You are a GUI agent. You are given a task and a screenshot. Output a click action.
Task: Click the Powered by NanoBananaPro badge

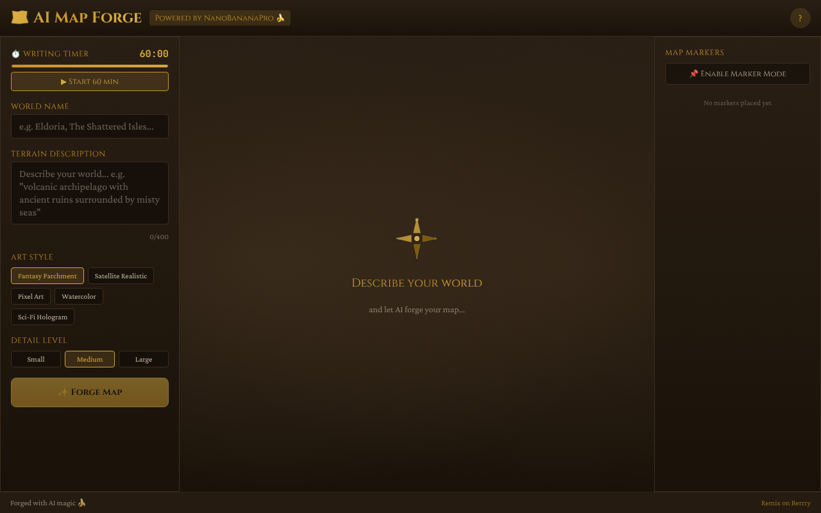click(x=219, y=18)
